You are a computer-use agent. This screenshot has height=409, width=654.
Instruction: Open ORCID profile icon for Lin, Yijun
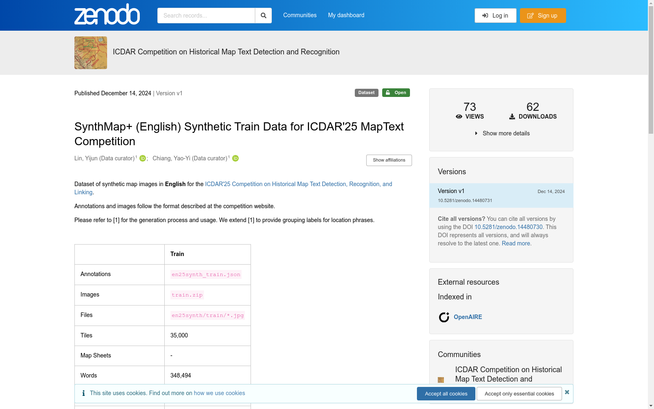pos(143,158)
